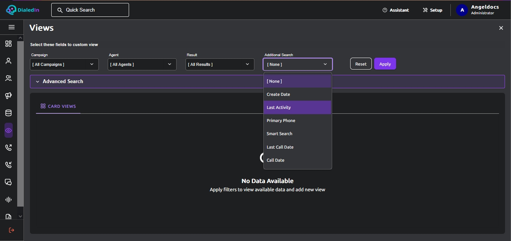This screenshot has height=241, width=511.
Task: Open the reports document icon in sidebar
Action: pos(8,216)
